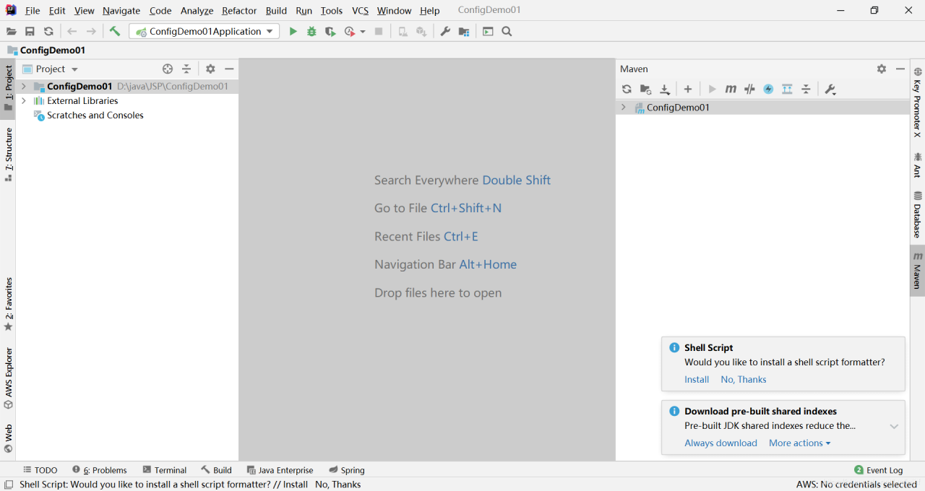Reload All Maven Projects
Image resolution: width=925 pixels, height=491 pixels.
(x=627, y=89)
